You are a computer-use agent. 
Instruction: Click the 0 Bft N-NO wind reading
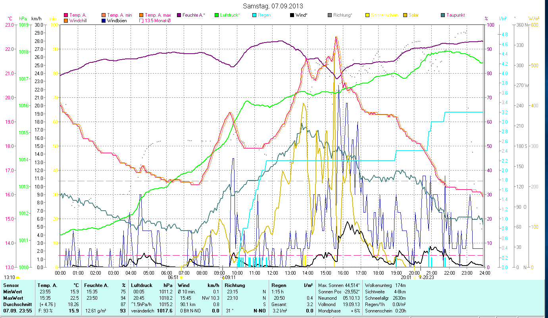(x=191, y=311)
